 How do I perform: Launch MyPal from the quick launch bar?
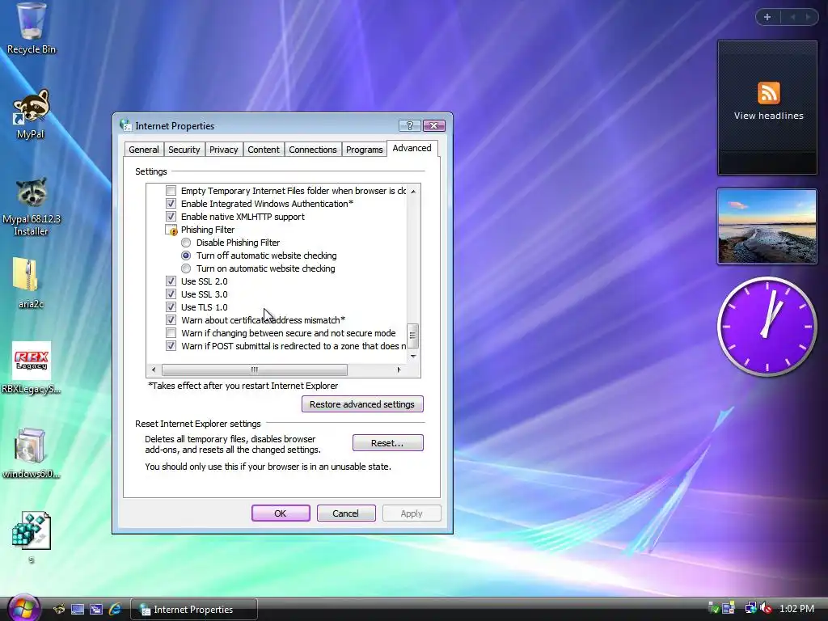59,610
